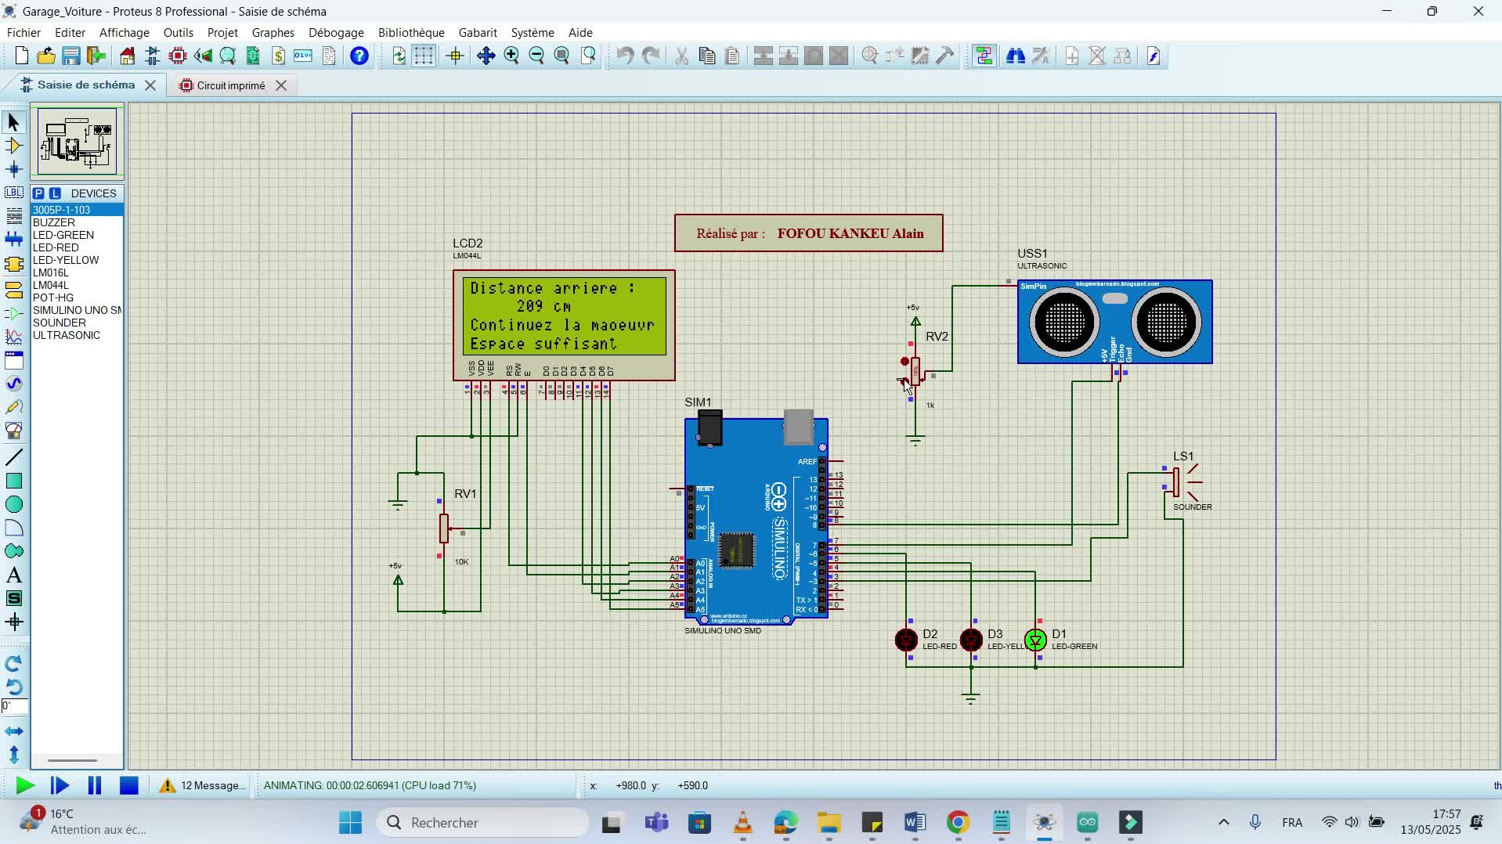Toggle the grid display icon
Image resolution: width=1502 pixels, height=844 pixels.
coord(424,56)
